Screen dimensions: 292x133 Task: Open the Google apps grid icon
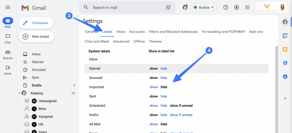point(247,7)
